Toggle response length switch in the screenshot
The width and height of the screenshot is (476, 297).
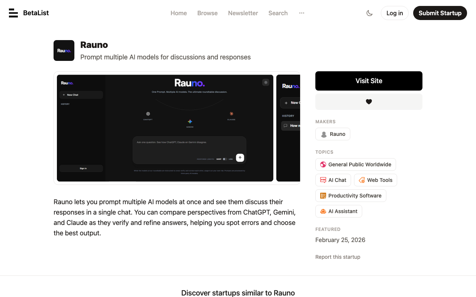[x=225, y=159]
